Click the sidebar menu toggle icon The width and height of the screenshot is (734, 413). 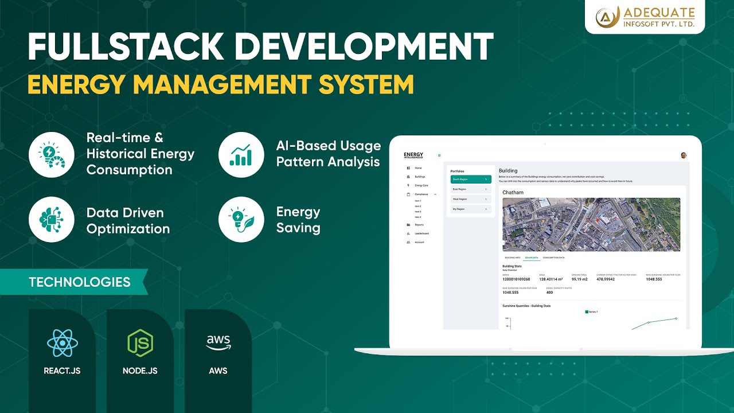(439, 155)
